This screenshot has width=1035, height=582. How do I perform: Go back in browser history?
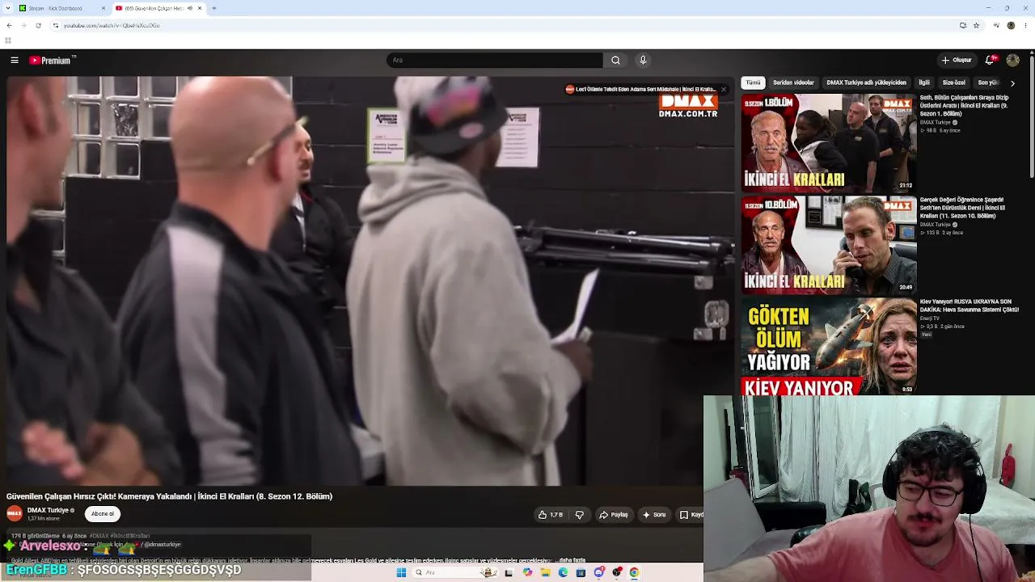click(x=9, y=25)
